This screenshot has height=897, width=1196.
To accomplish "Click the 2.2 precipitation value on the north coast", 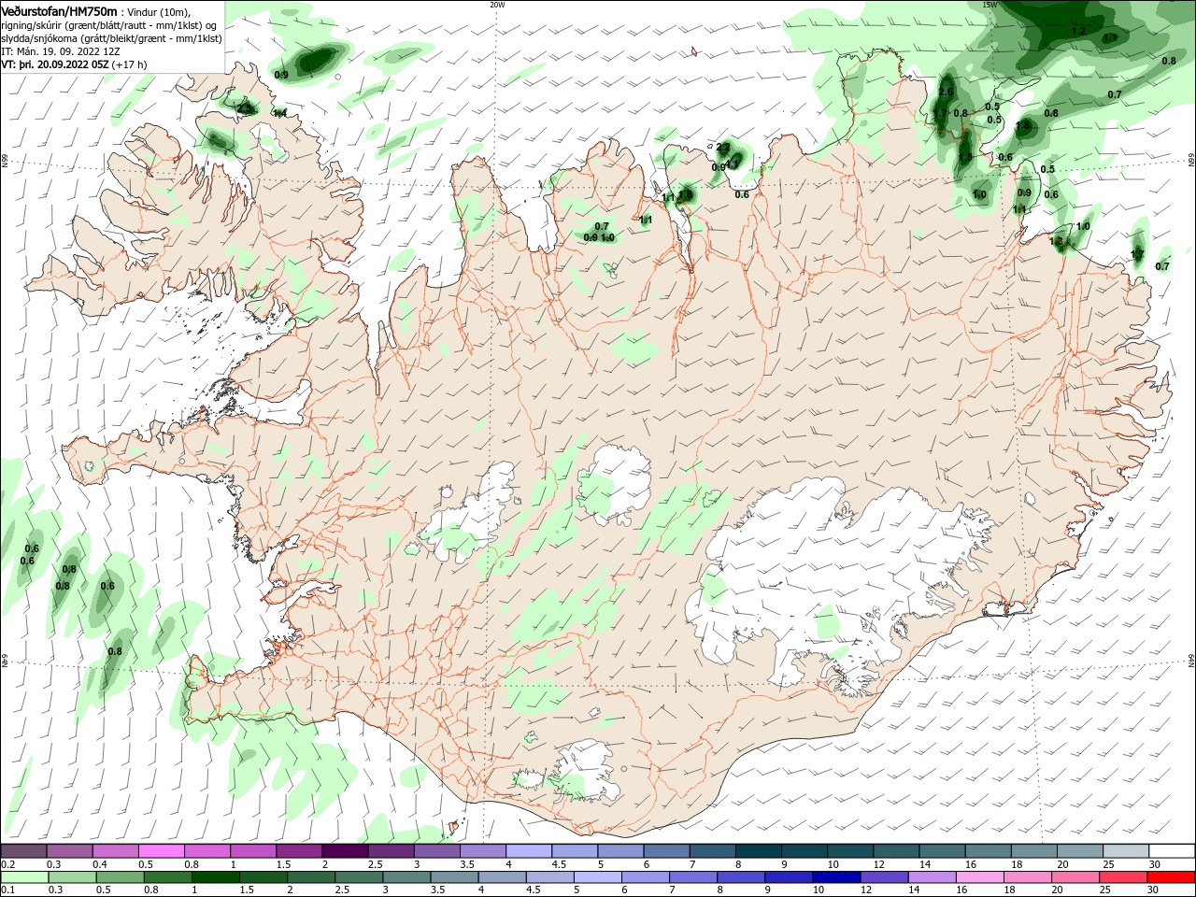I will (x=722, y=148).
